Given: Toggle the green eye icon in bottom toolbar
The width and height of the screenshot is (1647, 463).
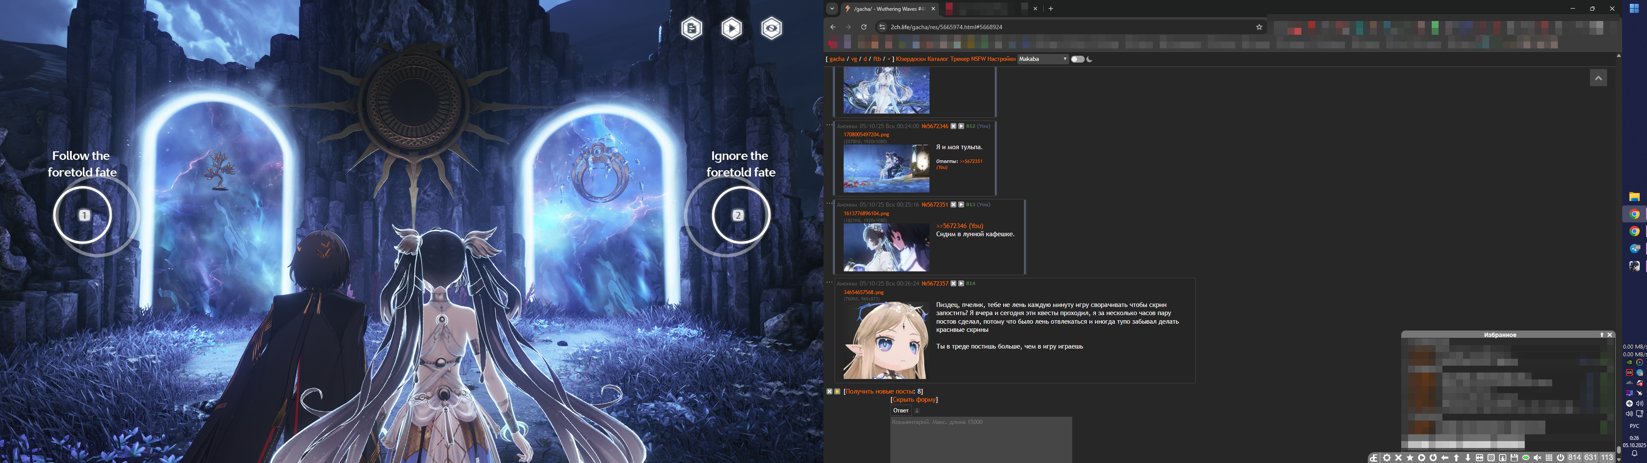Looking at the screenshot, I should [x=1526, y=458].
